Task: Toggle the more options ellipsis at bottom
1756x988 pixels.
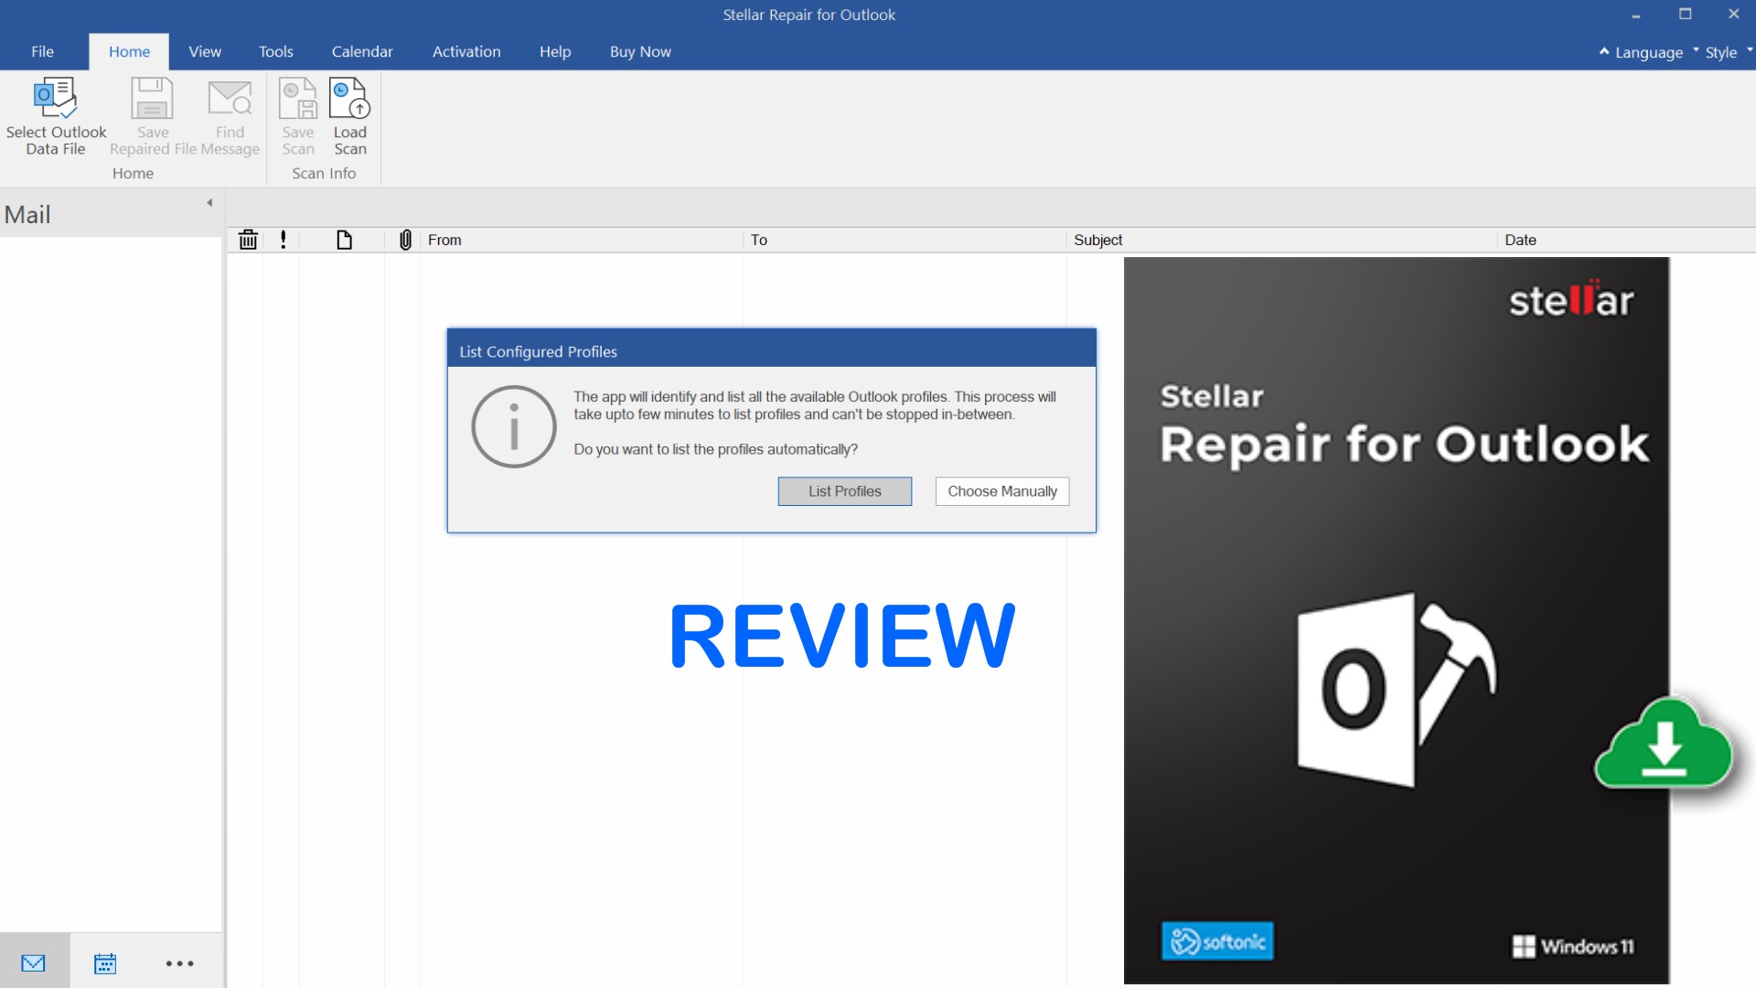Action: click(178, 961)
